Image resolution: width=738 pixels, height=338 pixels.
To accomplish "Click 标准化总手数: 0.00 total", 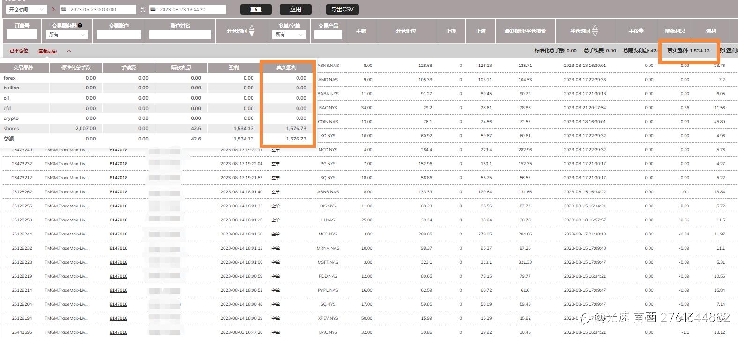I will [x=556, y=51].
